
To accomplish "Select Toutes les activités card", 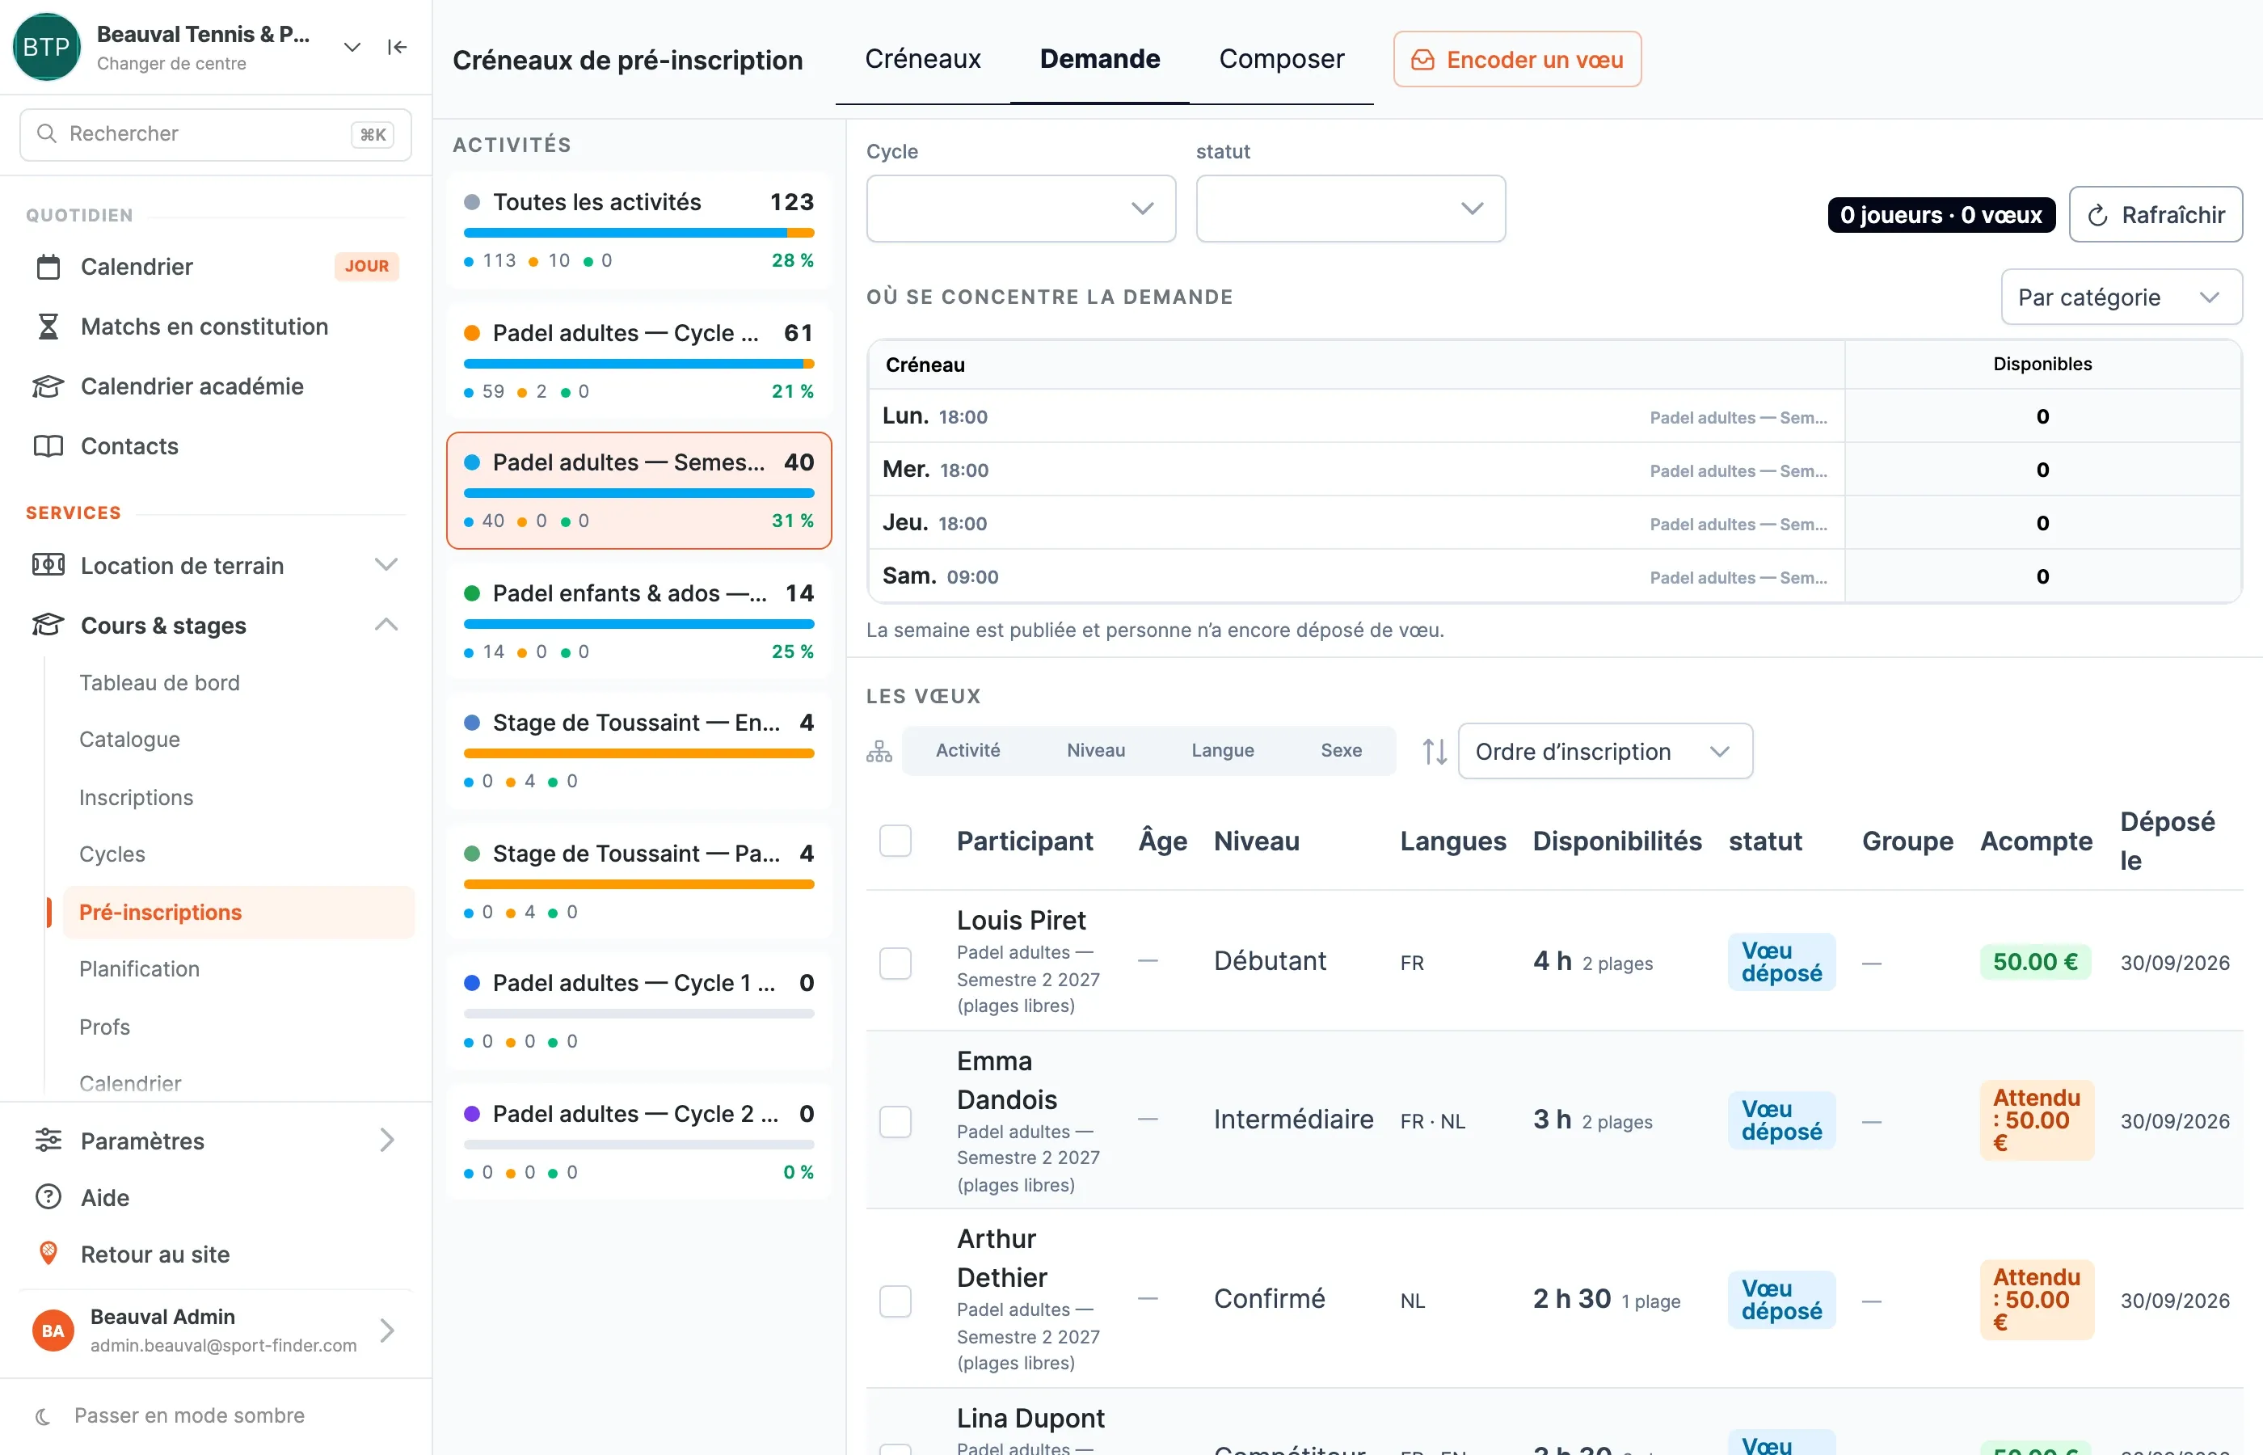I will pos(638,230).
